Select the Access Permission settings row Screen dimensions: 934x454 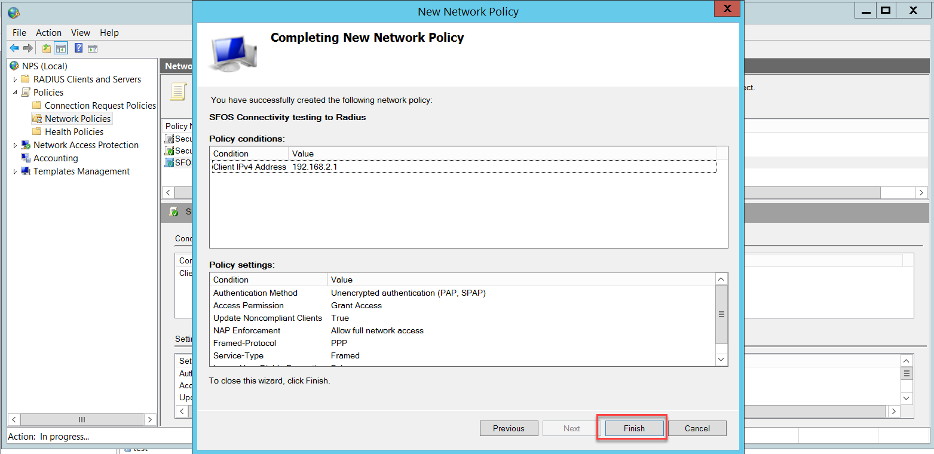pyautogui.click(x=463, y=305)
